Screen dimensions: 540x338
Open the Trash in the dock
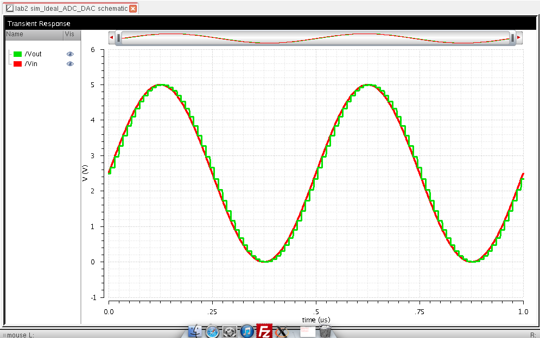tap(325, 331)
